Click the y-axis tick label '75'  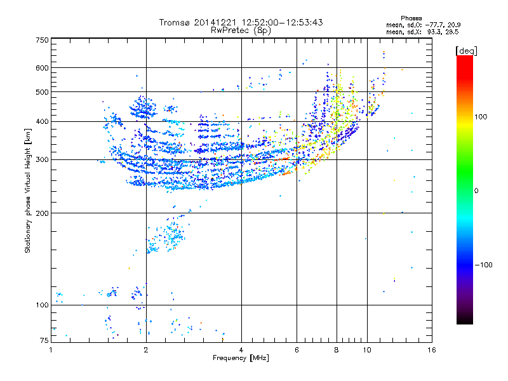[x=44, y=340]
